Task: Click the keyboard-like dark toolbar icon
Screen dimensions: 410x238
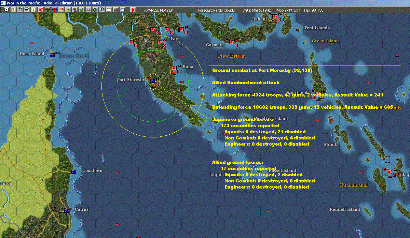Action: coord(115,10)
